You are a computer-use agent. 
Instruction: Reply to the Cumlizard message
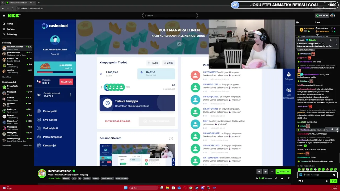click(327, 130)
